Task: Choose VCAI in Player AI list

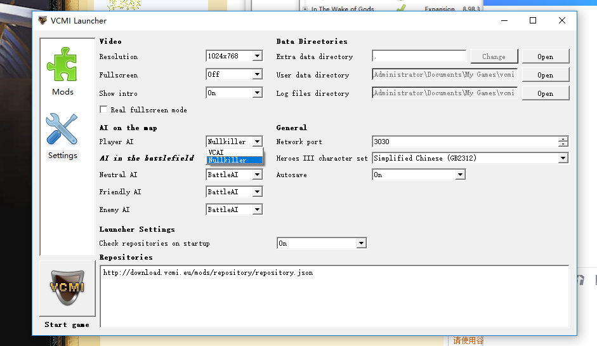Action: point(235,152)
